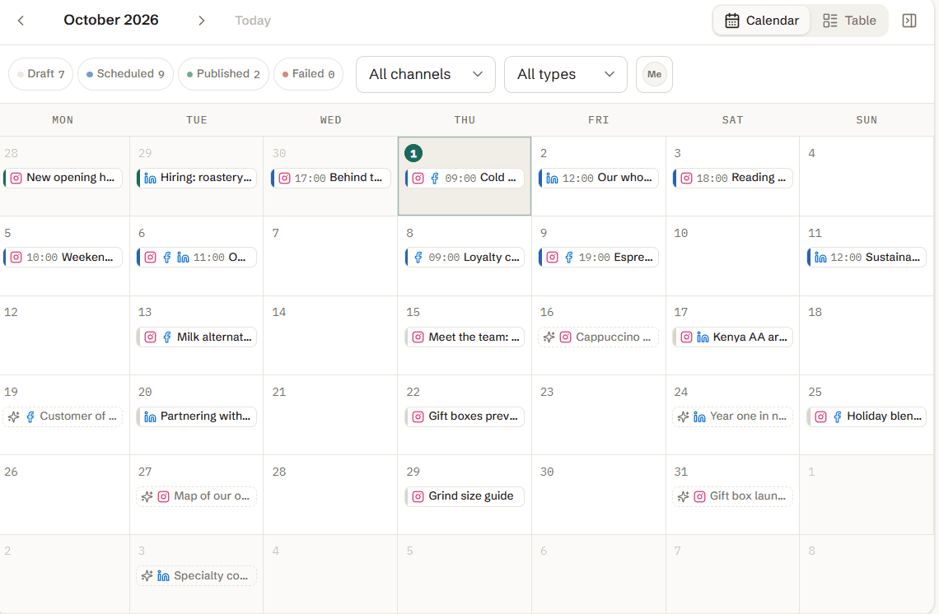This screenshot has height=614, width=939.
Task: Open the Grind size guide post
Action: click(465, 496)
